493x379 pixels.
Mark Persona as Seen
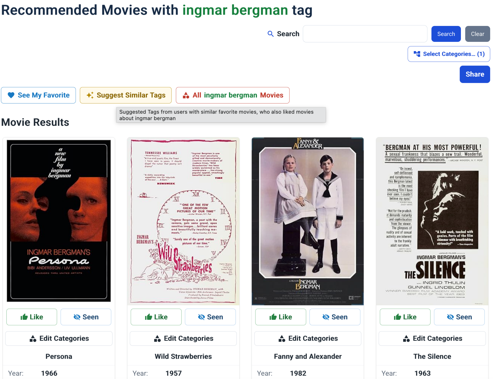tap(86, 317)
